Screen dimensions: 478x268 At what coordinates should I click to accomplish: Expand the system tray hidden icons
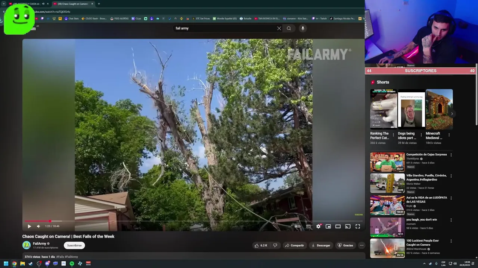click(424, 264)
